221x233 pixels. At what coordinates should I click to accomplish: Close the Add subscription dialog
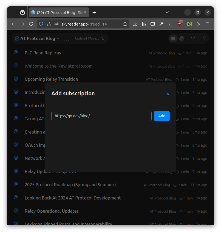click(x=168, y=94)
